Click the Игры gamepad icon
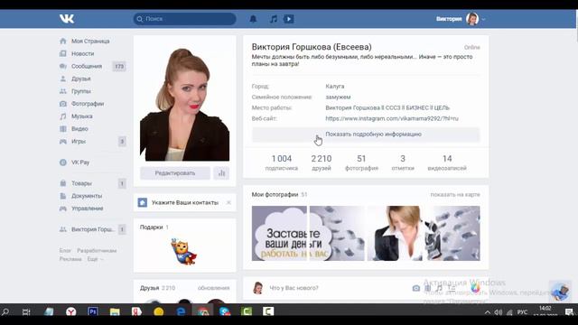578x325 pixels. point(63,141)
